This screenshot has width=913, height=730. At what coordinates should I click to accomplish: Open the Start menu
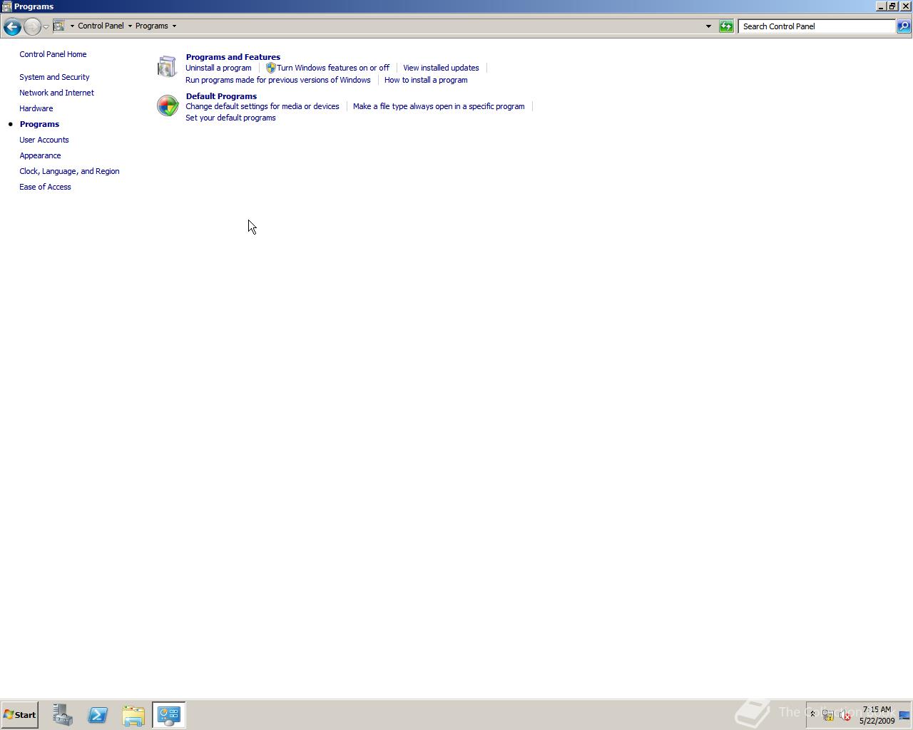(x=19, y=715)
